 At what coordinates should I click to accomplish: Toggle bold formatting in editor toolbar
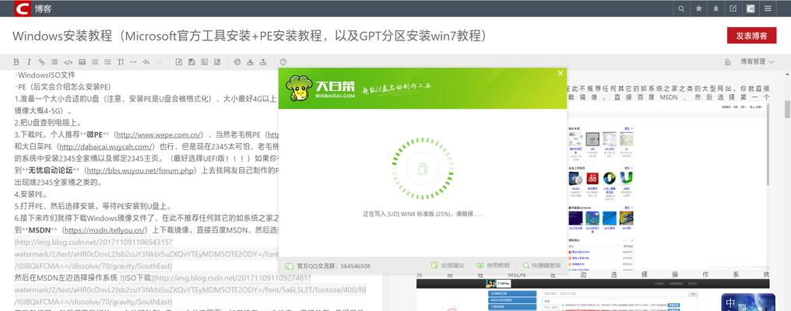[x=16, y=62]
